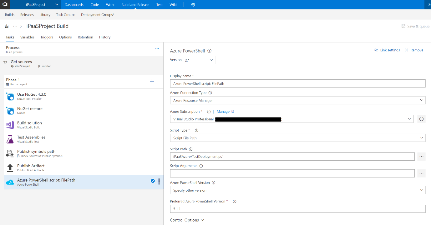Add a task with Phase 1 plus icon
This screenshot has height=225, width=431.
coord(152,81)
